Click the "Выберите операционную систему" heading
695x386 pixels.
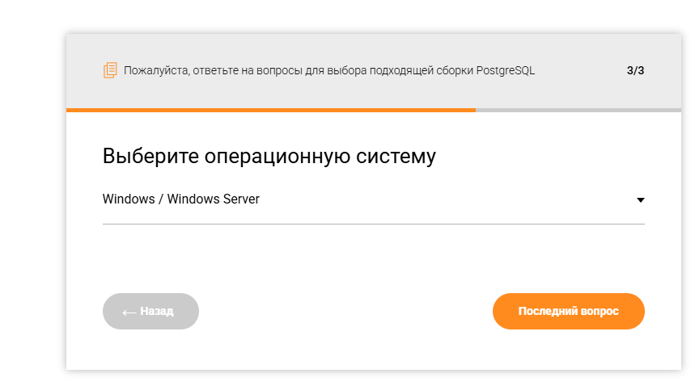[x=269, y=156]
